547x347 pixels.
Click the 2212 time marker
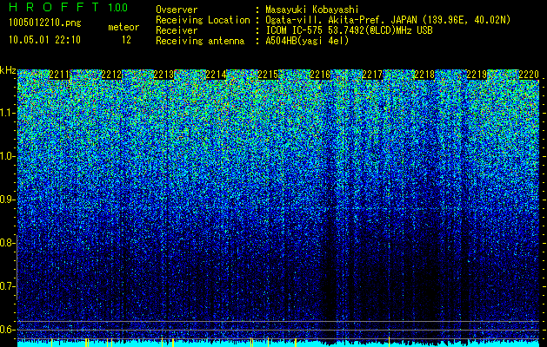111,75
